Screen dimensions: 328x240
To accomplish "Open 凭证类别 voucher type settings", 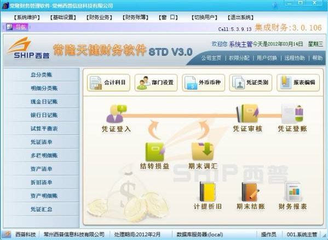I will click(x=251, y=83).
